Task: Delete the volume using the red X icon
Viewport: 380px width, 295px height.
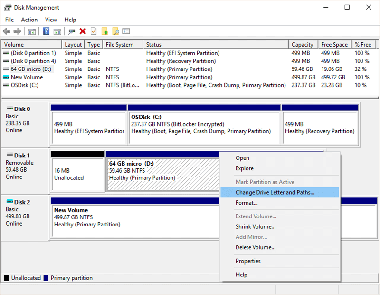Action: click(x=82, y=31)
